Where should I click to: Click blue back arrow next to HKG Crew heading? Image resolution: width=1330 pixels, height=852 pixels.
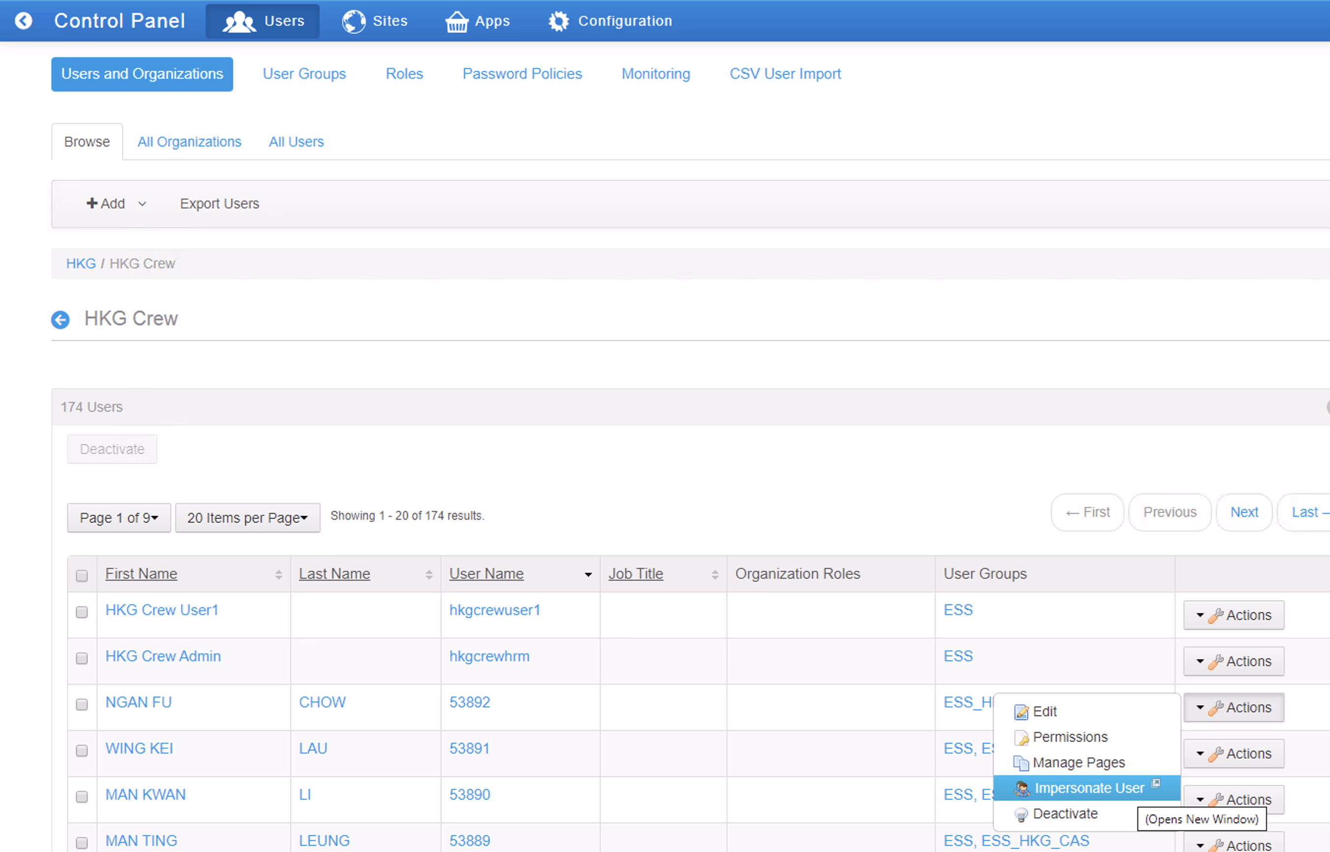[x=60, y=319]
